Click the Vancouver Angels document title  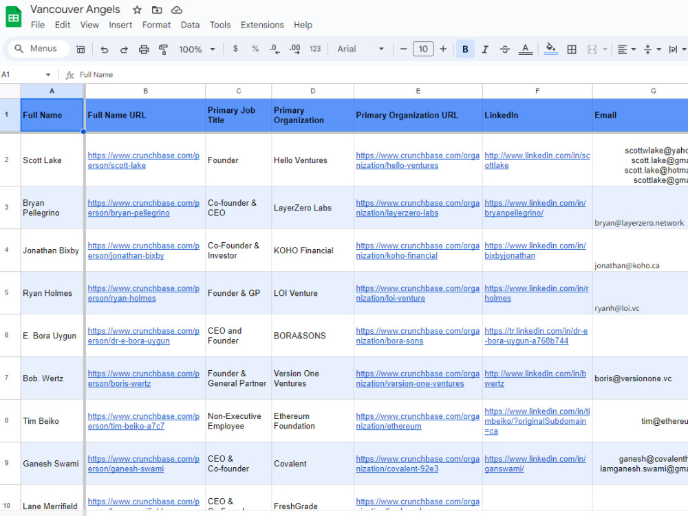click(75, 10)
